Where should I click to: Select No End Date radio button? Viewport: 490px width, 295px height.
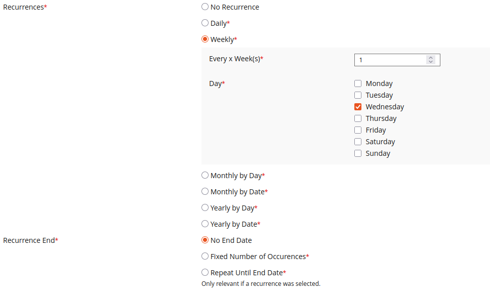205,240
